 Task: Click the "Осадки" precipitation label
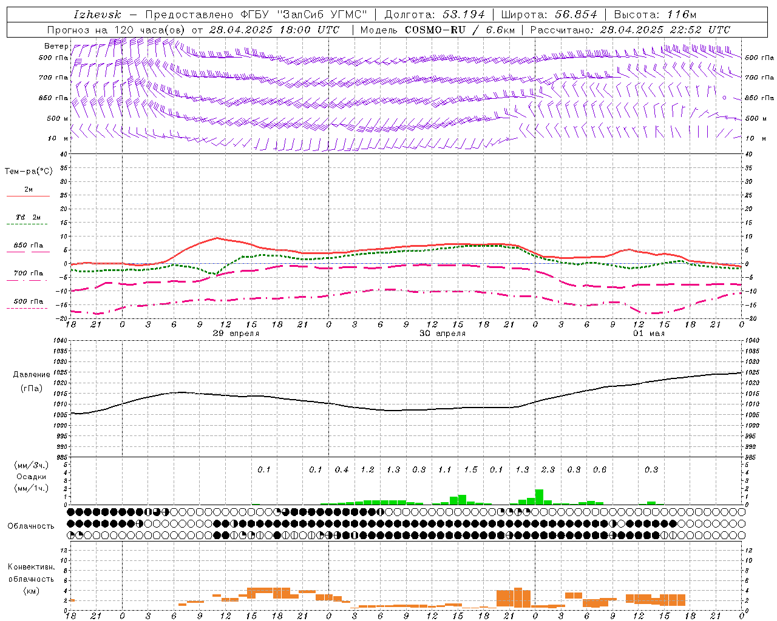[x=31, y=477]
